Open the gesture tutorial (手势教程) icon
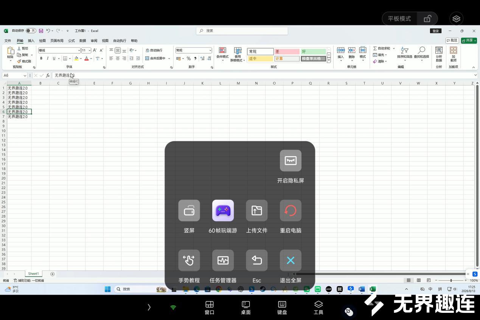The image size is (480, 320). (189, 260)
